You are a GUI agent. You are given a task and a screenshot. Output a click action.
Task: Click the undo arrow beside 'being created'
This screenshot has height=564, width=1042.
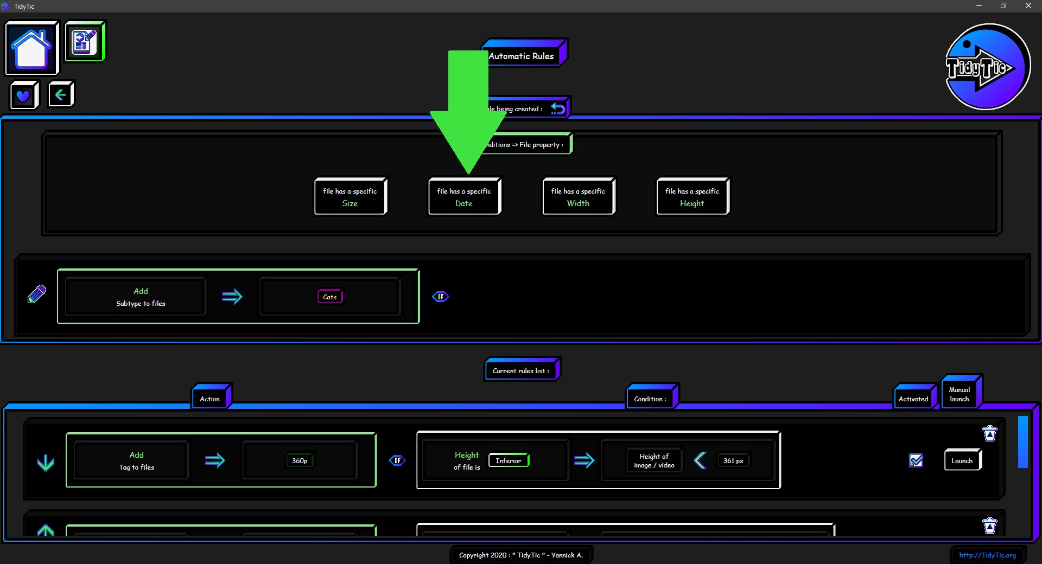[557, 108]
